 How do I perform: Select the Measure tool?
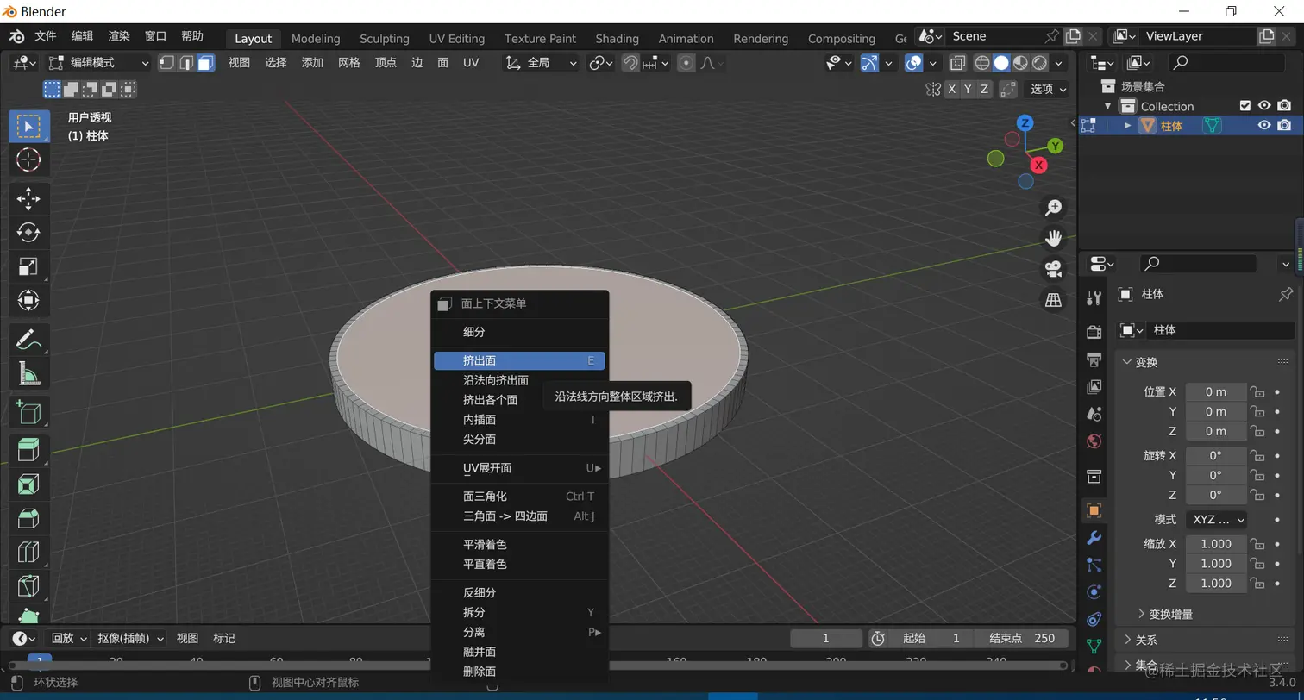[x=28, y=374]
